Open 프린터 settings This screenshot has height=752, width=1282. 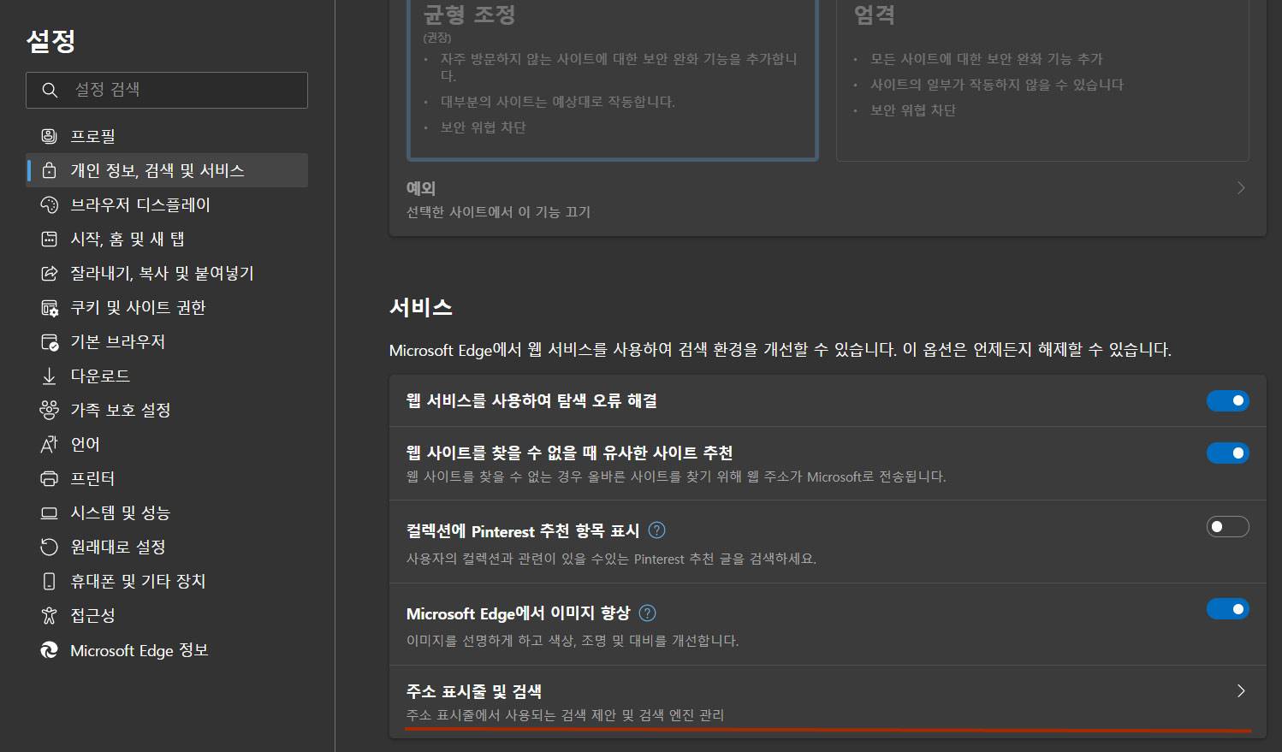coord(167,478)
